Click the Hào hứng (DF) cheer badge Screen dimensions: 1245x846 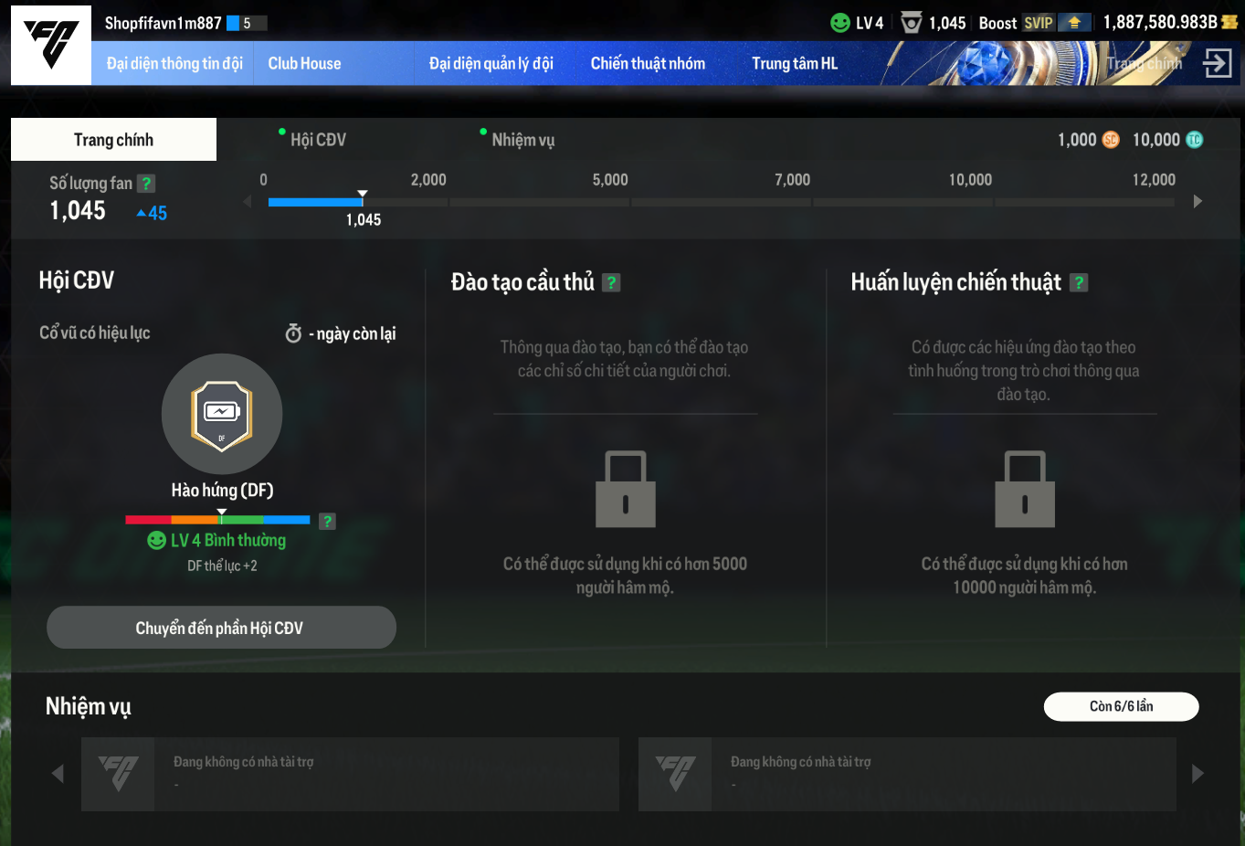pos(222,414)
